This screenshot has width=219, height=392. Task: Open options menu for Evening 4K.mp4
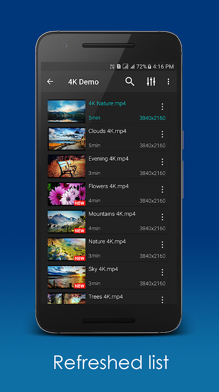click(162, 162)
